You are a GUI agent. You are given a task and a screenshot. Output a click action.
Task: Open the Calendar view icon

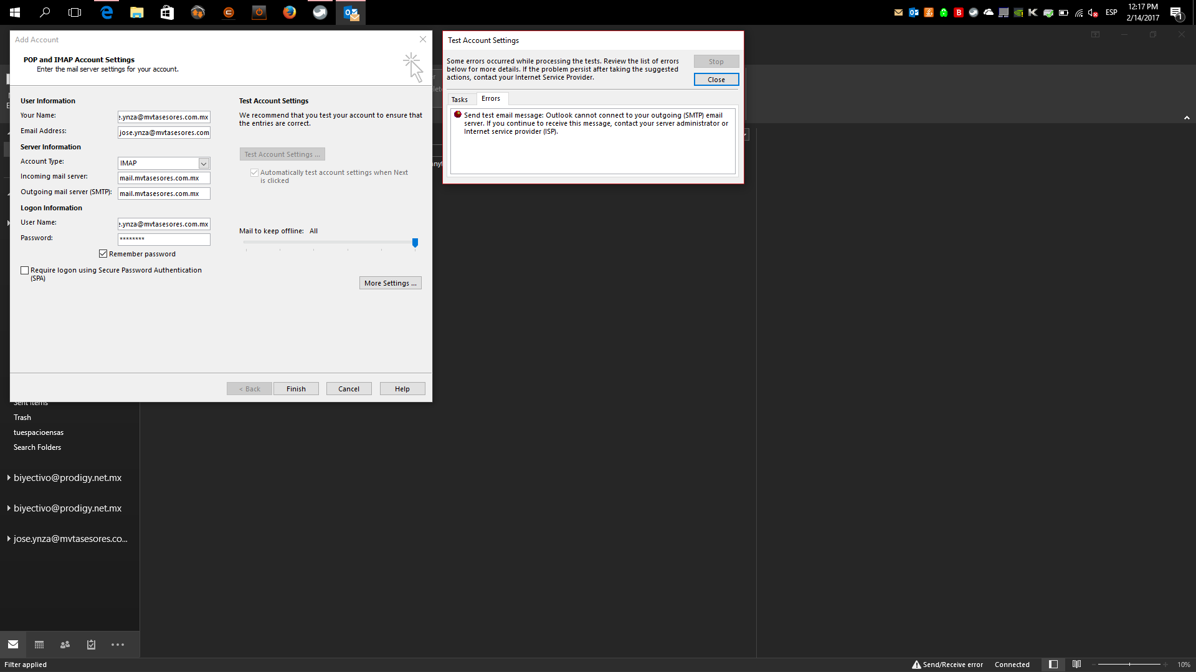[39, 645]
